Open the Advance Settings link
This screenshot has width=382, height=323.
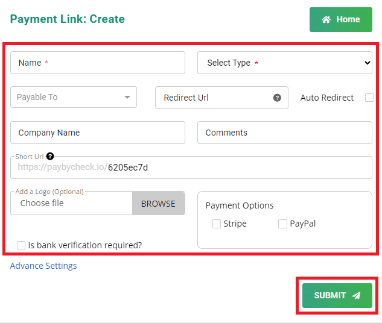click(43, 266)
